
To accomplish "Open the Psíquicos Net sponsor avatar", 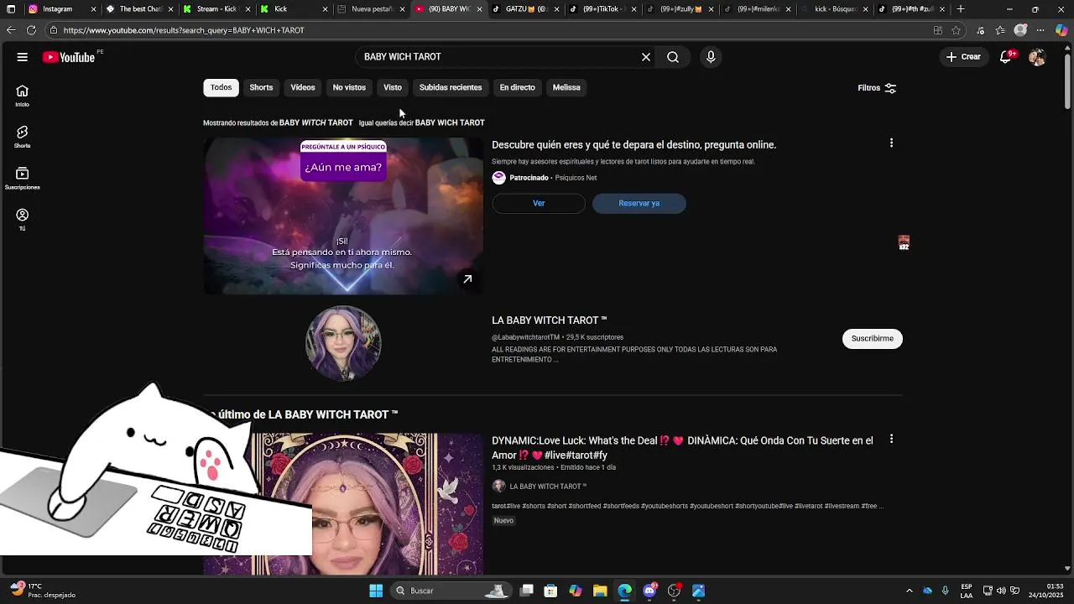I will (498, 178).
